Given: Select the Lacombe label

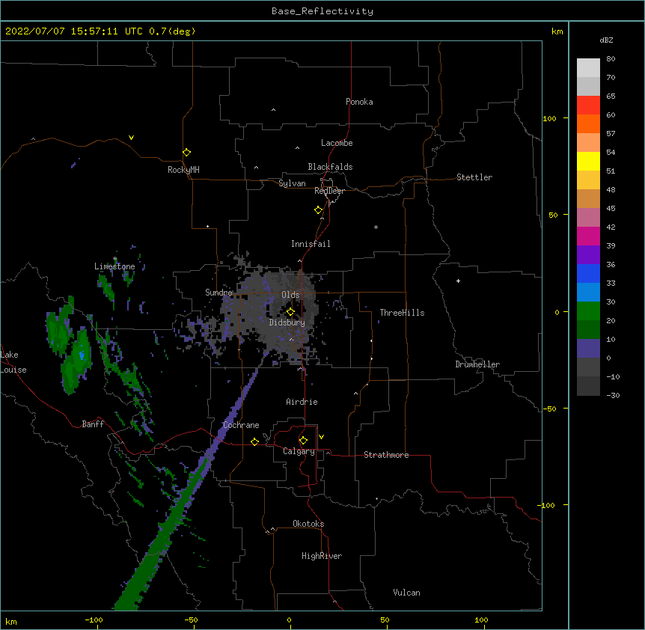Looking at the screenshot, I should (x=337, y=143).
